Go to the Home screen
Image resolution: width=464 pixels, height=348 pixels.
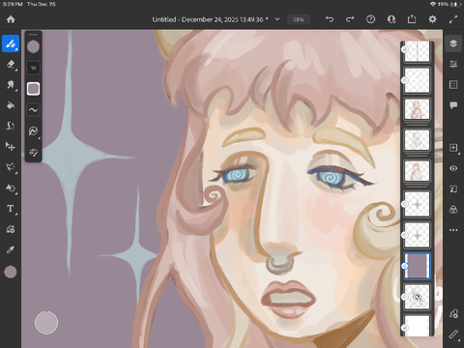(x=11, y=19)
